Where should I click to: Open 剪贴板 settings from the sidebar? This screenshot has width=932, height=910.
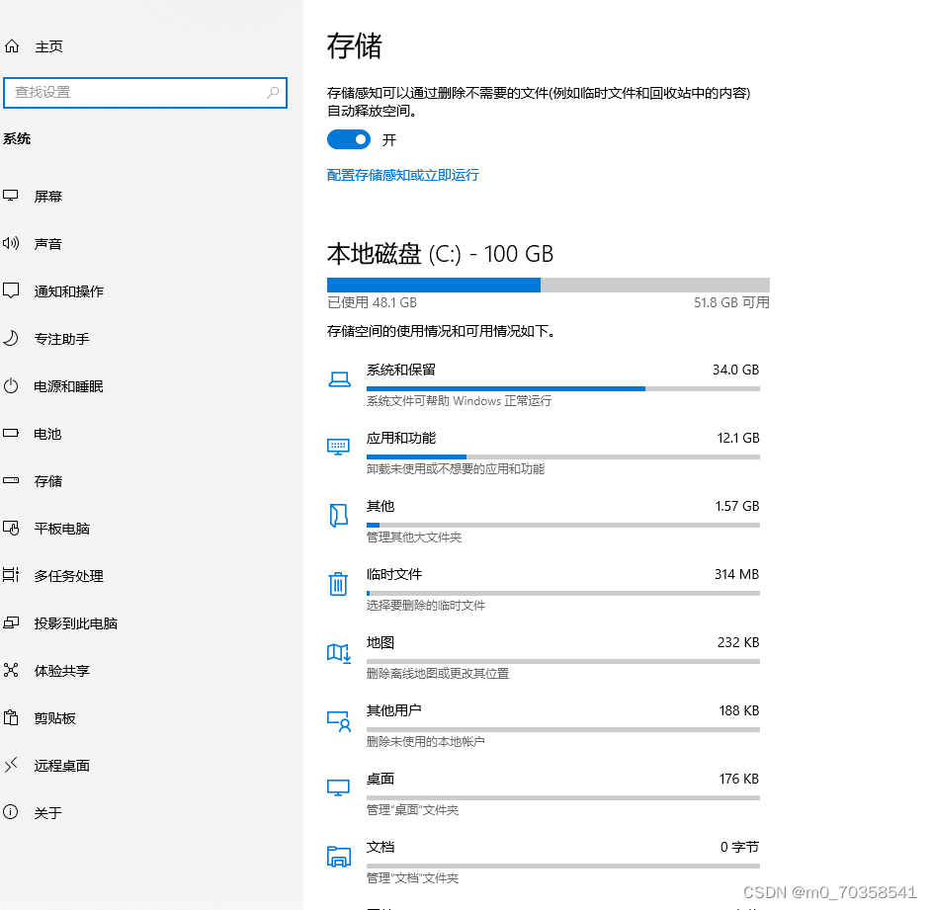[59, 718]
